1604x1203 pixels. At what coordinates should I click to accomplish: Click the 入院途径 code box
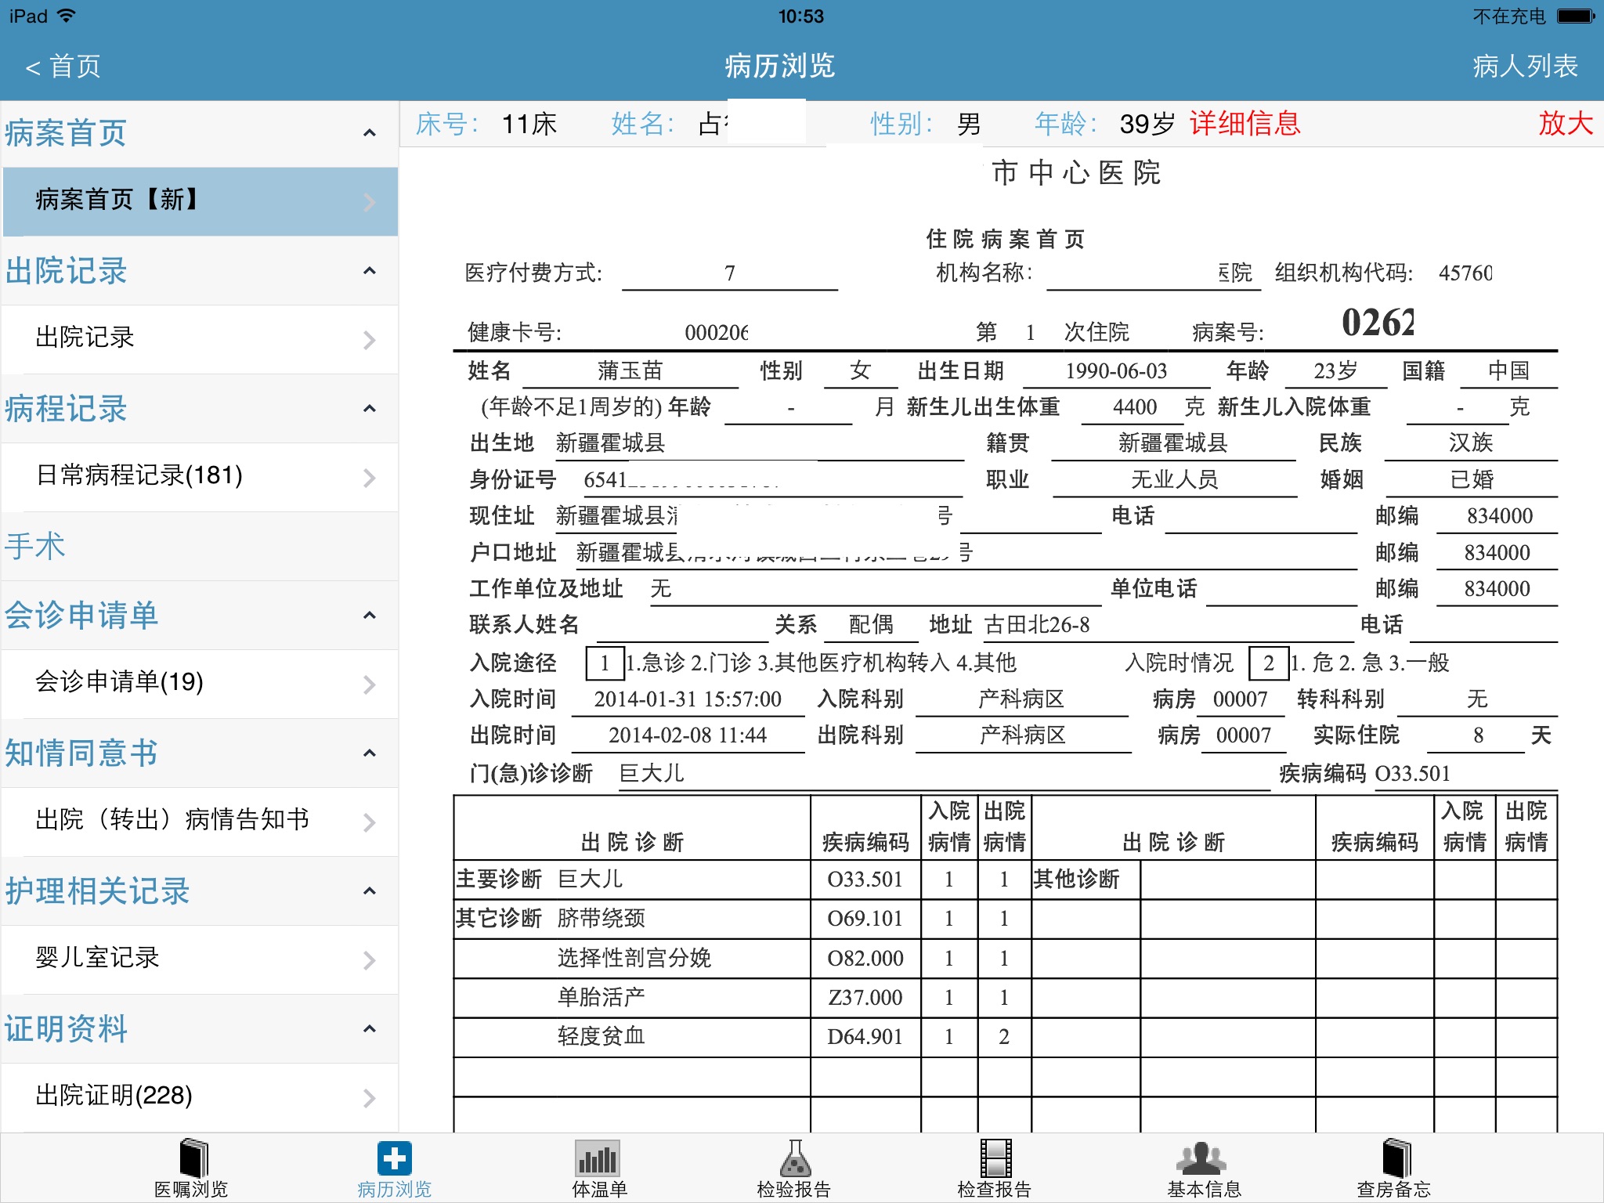pos(605,663)
